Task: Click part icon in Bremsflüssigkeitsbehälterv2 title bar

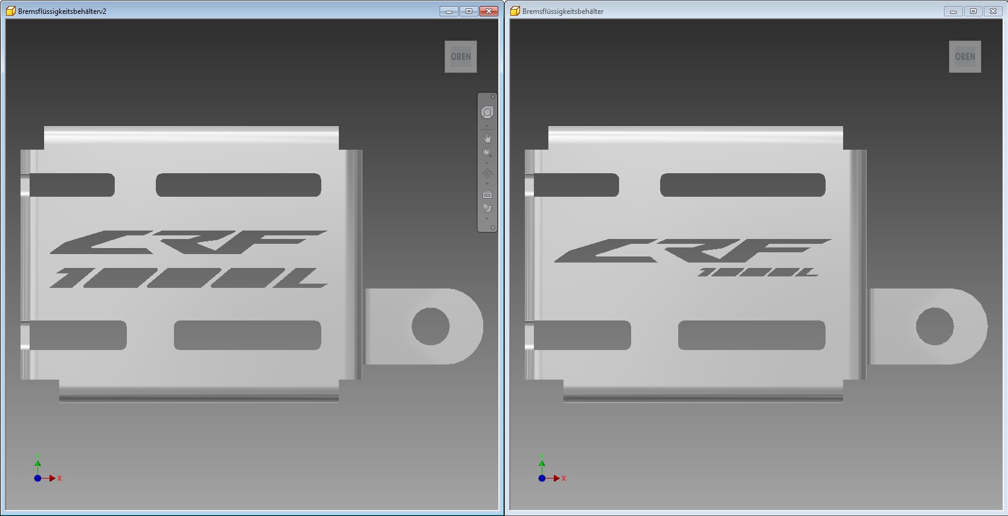Action: [x=11, y=11]
